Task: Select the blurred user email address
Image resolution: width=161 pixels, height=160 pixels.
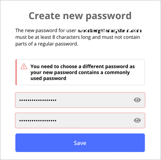Action: pos(109,31)
